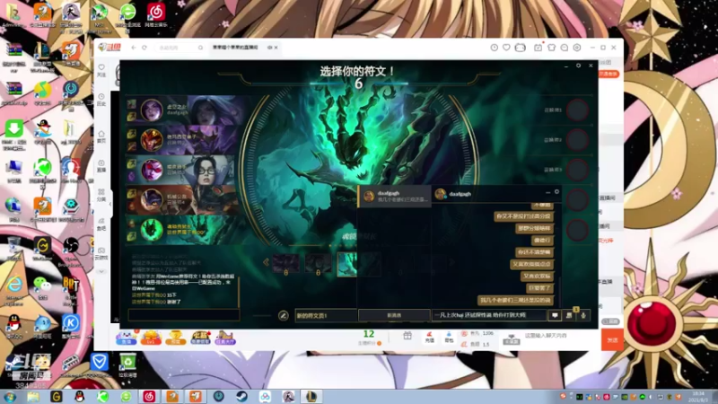Image resolution: width=718 pixels, height=404 pixels.
Task: Open the history clock icon in Douyu top bar
Action: pyautogui.click(x=495, y=48)
